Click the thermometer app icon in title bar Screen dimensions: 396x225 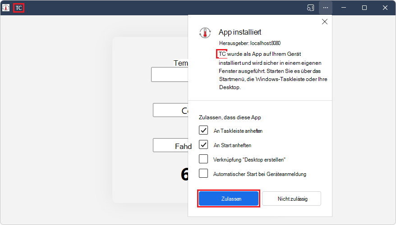click(x=6, y=8)
